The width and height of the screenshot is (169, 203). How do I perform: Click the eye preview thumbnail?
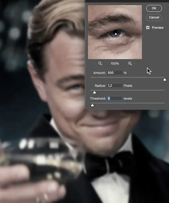[115, 32]
